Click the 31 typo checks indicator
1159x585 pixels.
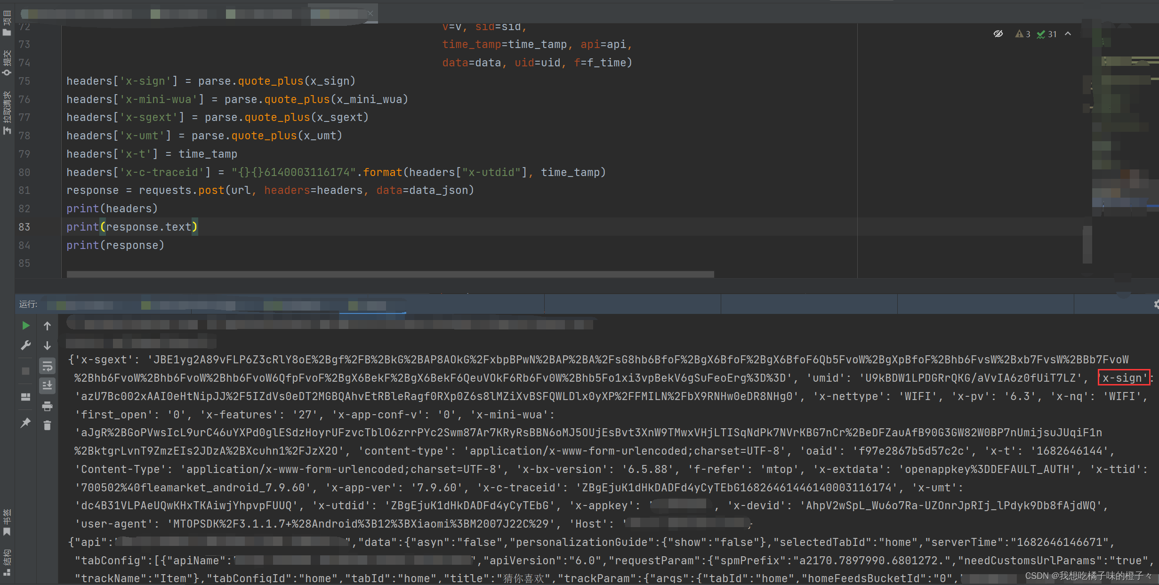[1047, 34]
